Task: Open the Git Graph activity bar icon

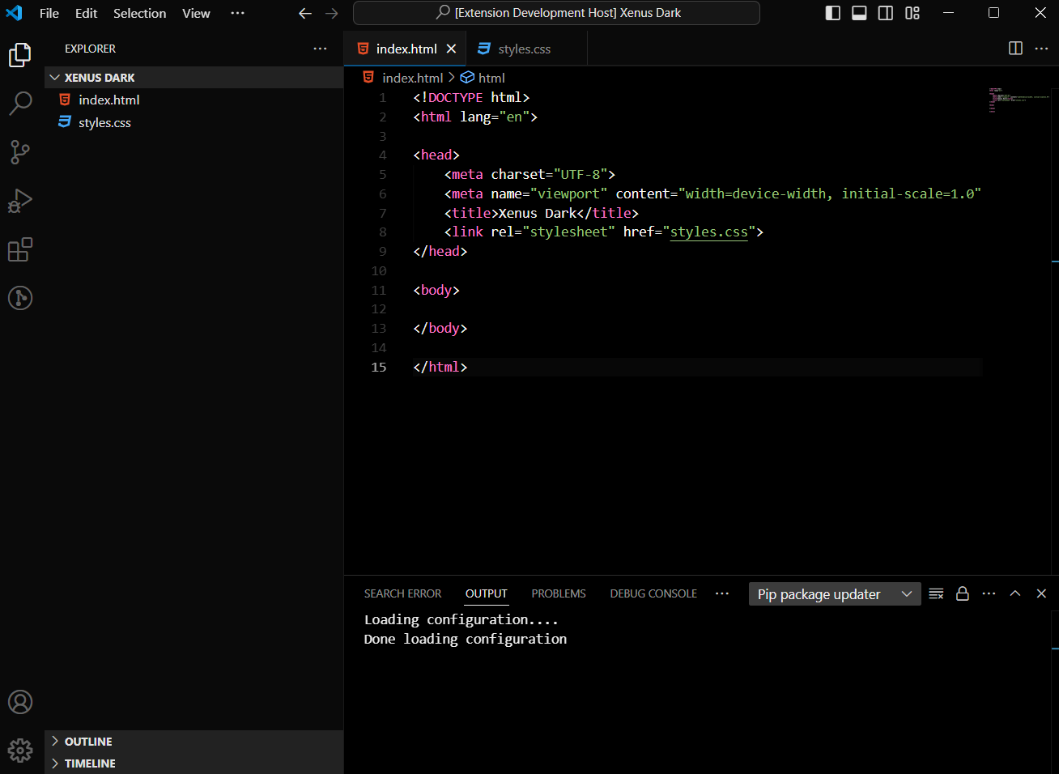Action: (x=20, y=298)
